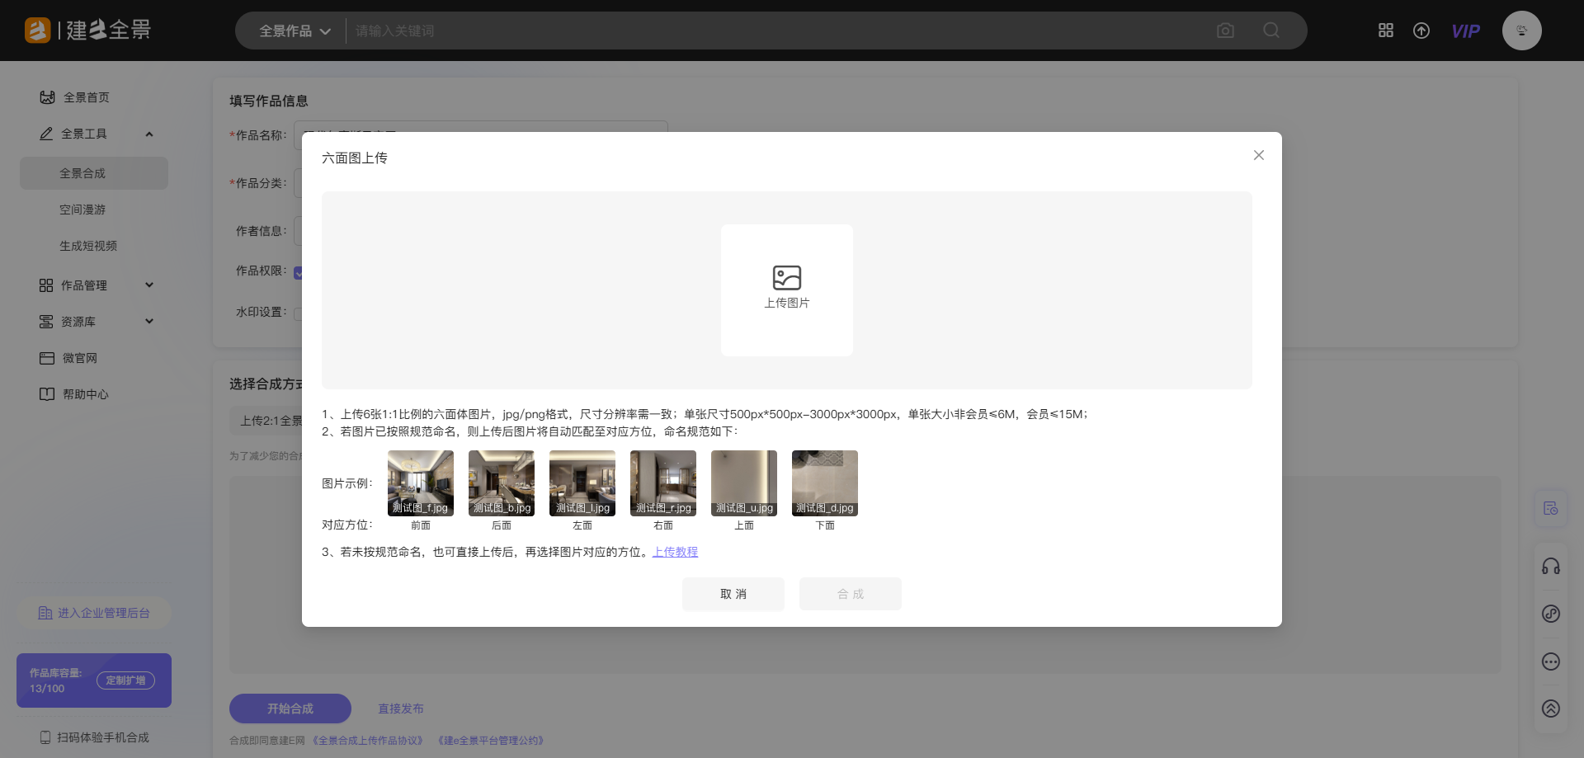Open the headset customer service icon
This screenshot has height=758, width=1584.
(1551, 566)
